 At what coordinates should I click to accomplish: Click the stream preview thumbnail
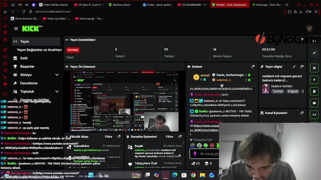[x=124, y=101]
